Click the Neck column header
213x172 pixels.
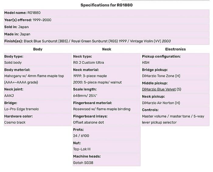pos(106,49)
